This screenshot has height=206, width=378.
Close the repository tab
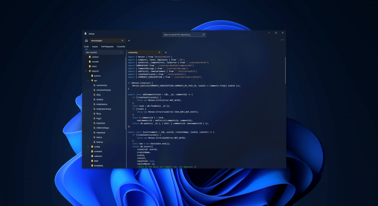[x=122, y=41]
